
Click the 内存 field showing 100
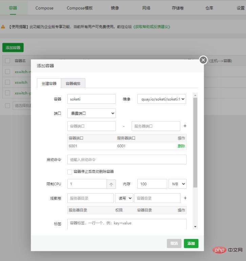[152, 184]
